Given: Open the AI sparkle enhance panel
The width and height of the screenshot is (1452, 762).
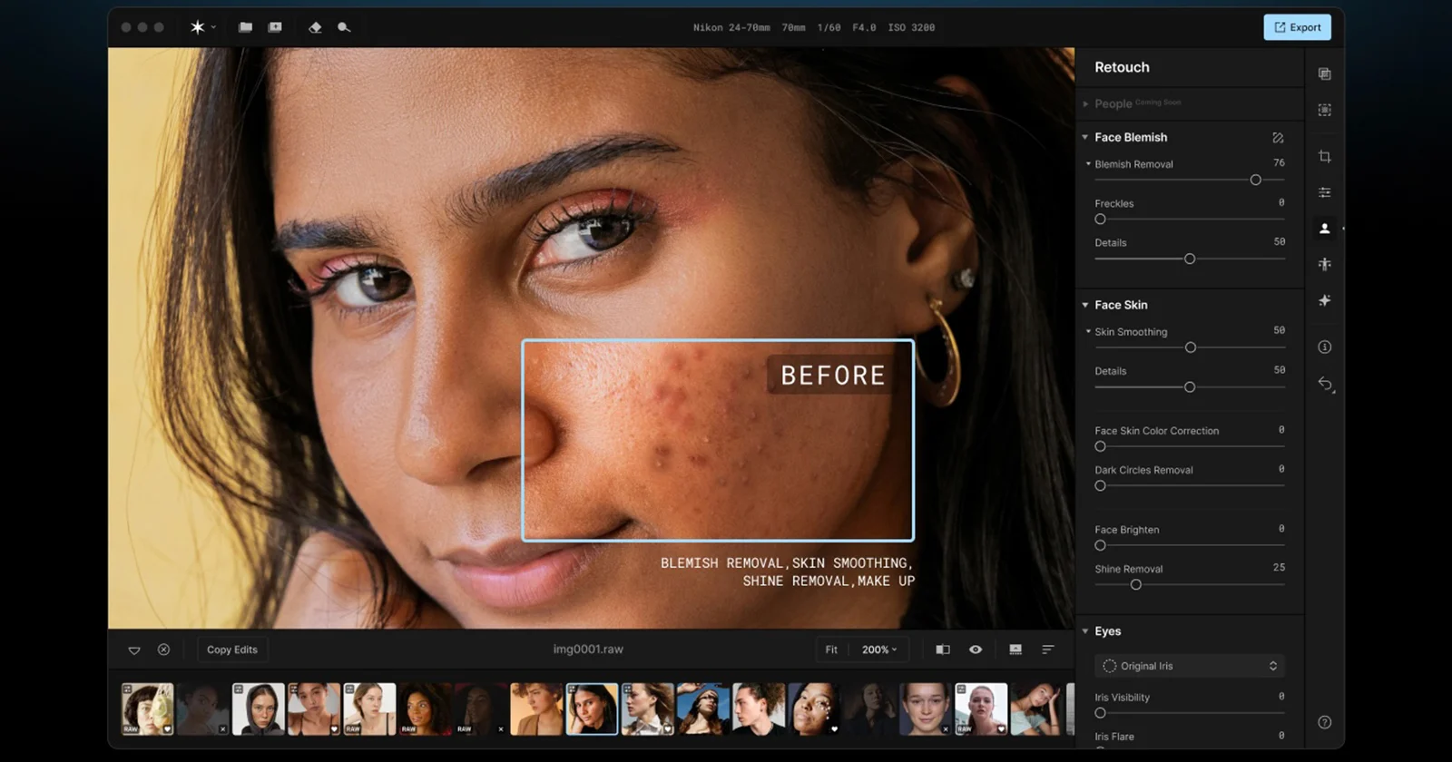Looking at the screenshot, I should pyautogui.click(x=1325, y=300).
